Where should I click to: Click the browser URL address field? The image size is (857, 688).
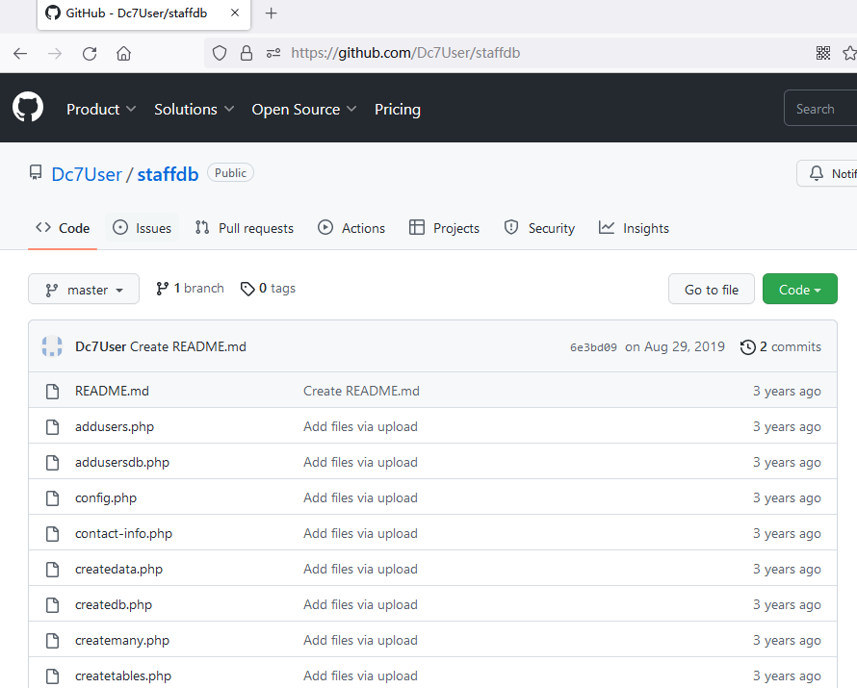(x=405, y=53)
